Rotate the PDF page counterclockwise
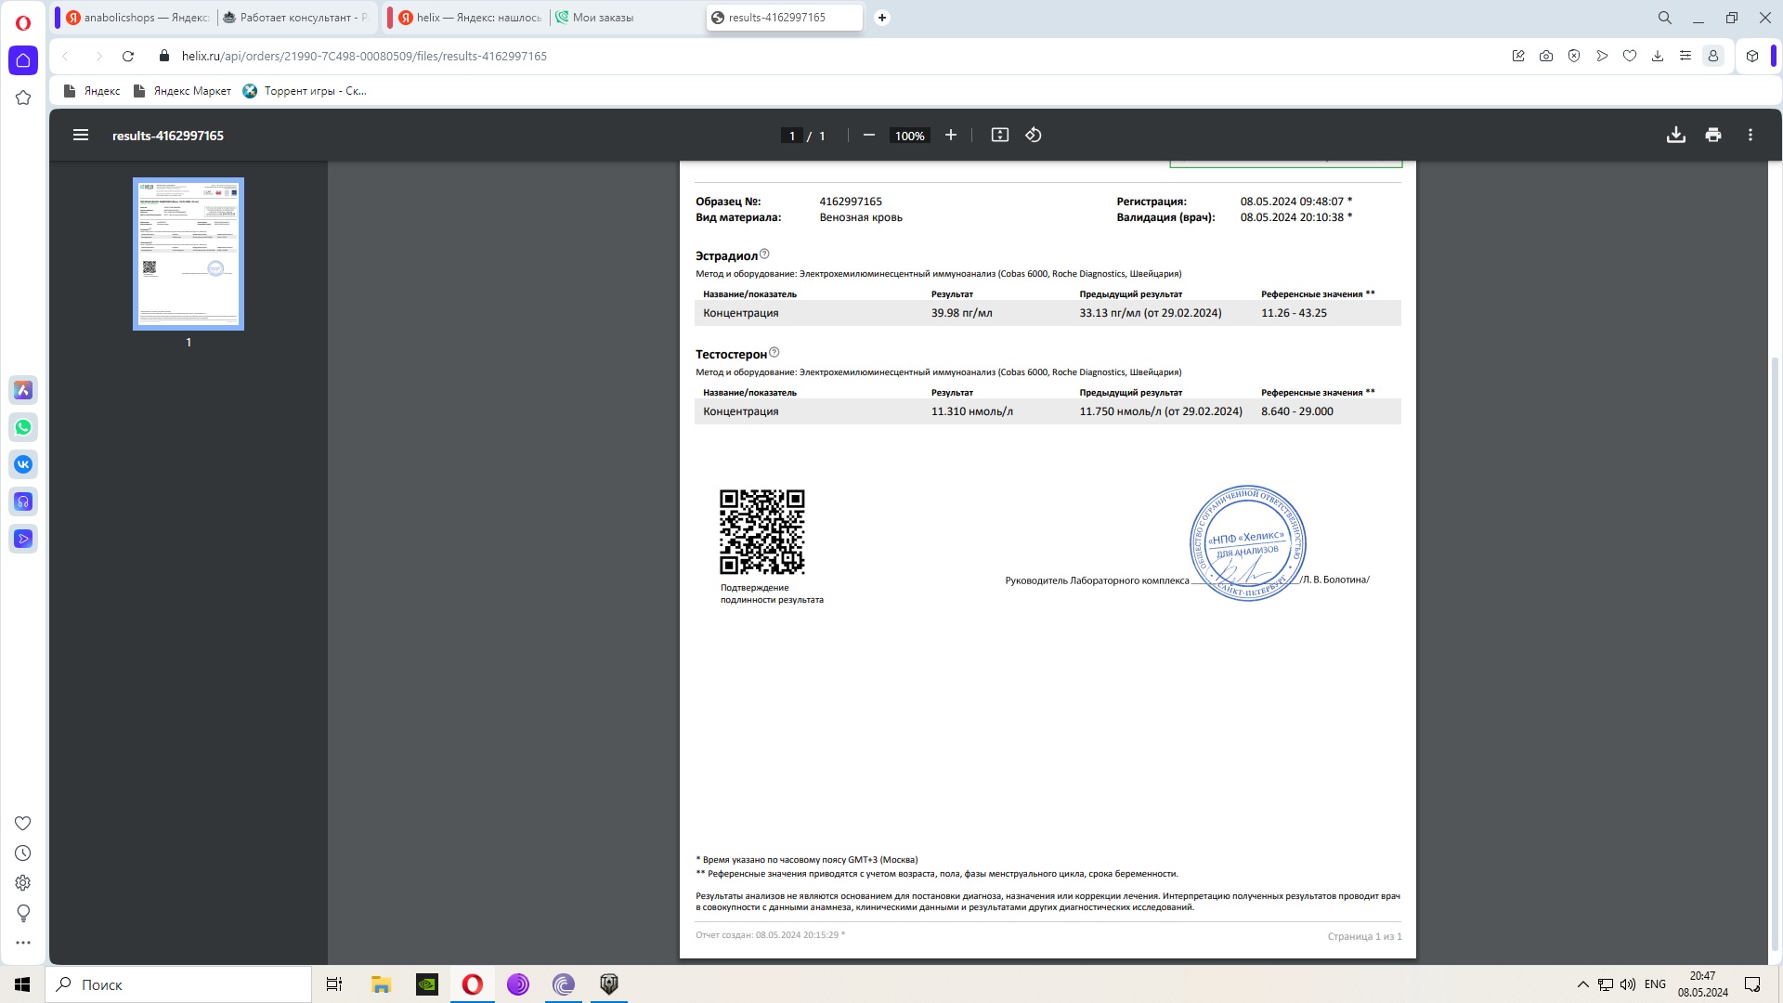Viewport: 1783px width, 1003px height. point(1033,136)
